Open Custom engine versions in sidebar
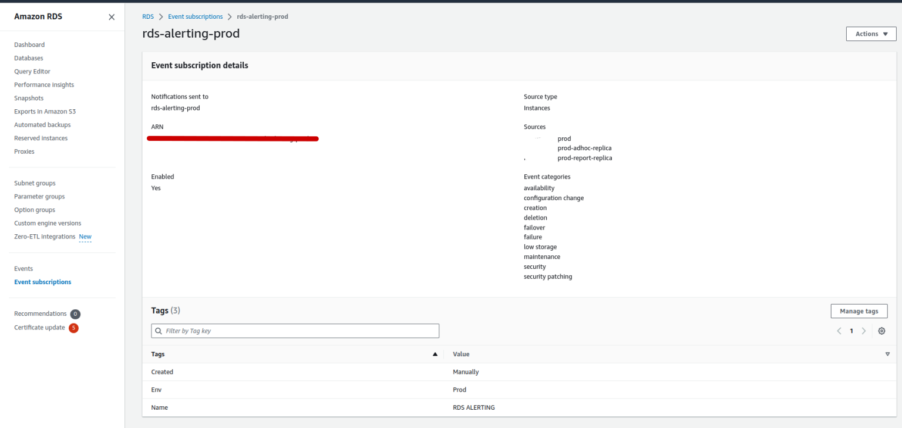This screenshot has width=902, height=428. 48,223
